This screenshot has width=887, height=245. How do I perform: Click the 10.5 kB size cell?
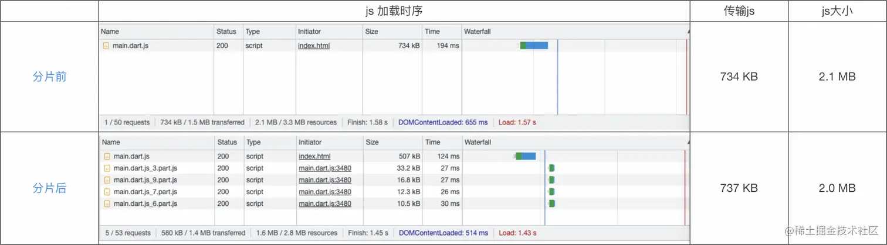click(x=408, y=203)
